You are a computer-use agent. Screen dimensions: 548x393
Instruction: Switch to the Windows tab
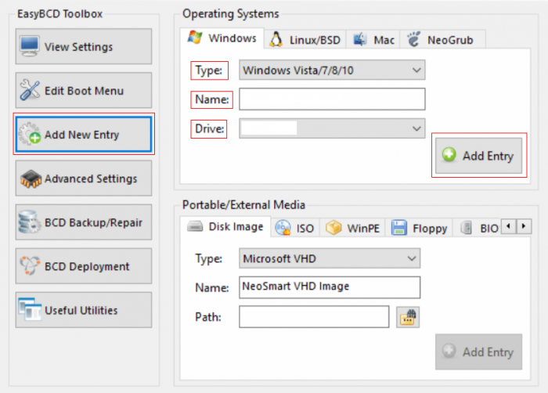click(x=222, y=38)
